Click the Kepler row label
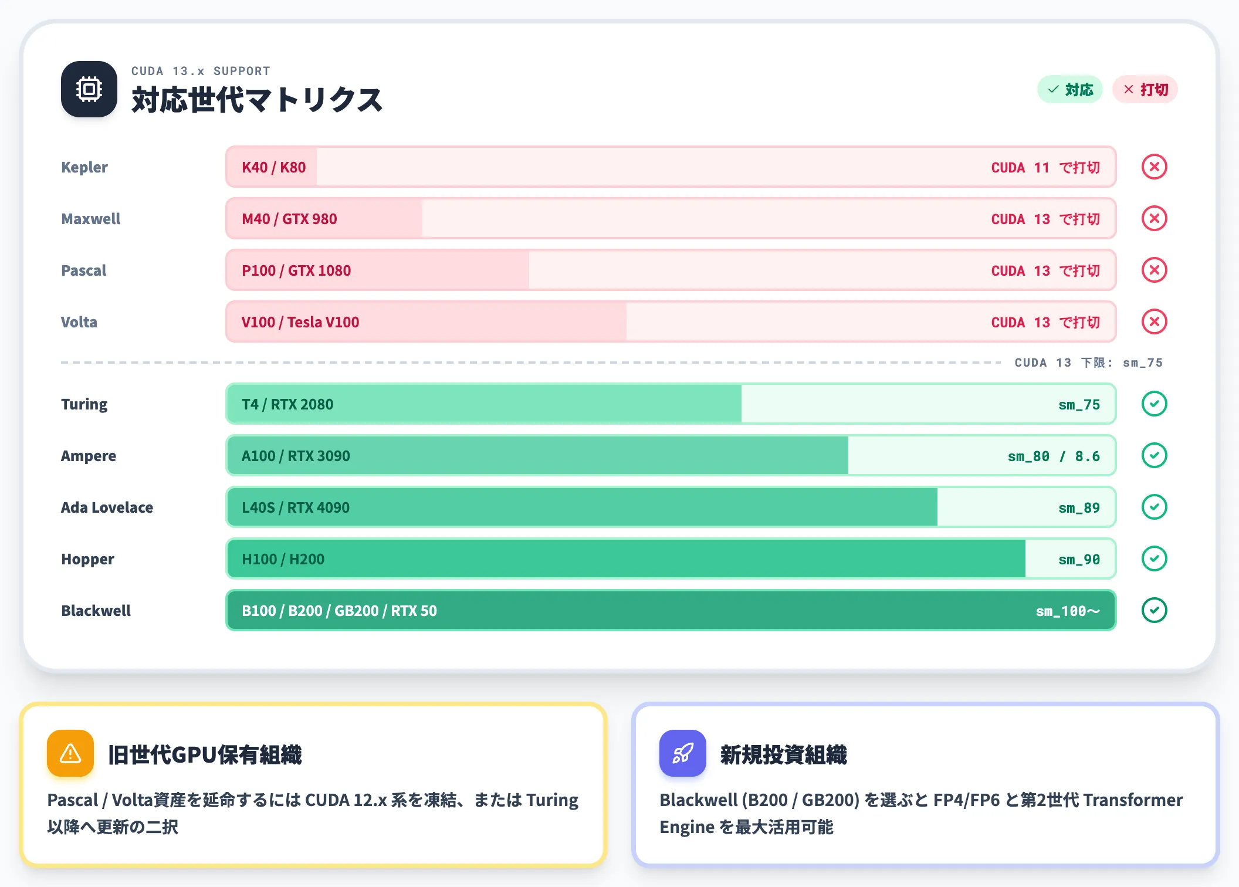Image resolution: width=1239 pixels, height=887 pixels. pos(84,167)
